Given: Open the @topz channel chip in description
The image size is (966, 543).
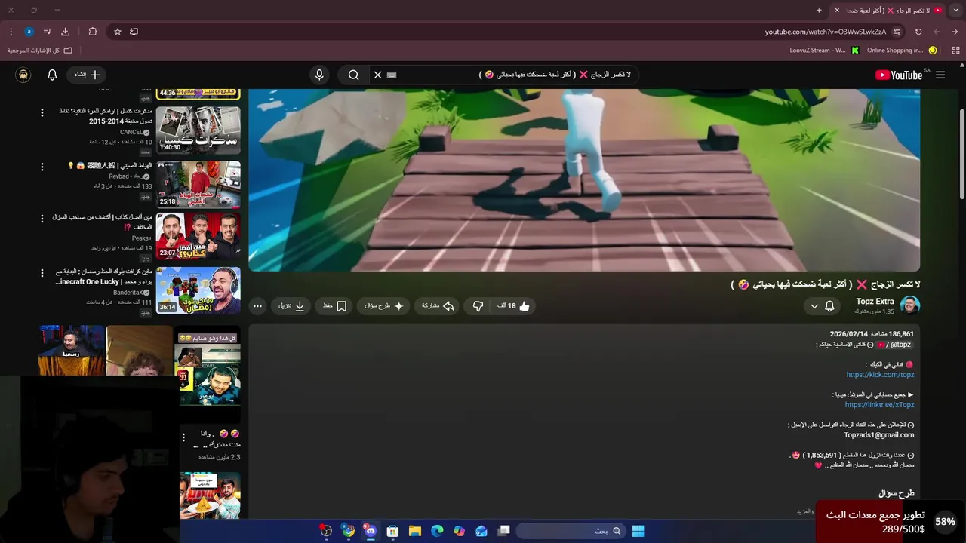Looking at the screenshot, I should click(894, 345).
